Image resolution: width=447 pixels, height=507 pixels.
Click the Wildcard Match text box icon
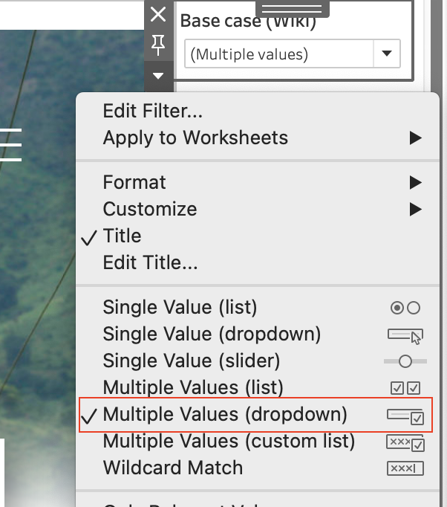(x=405, y=468)
